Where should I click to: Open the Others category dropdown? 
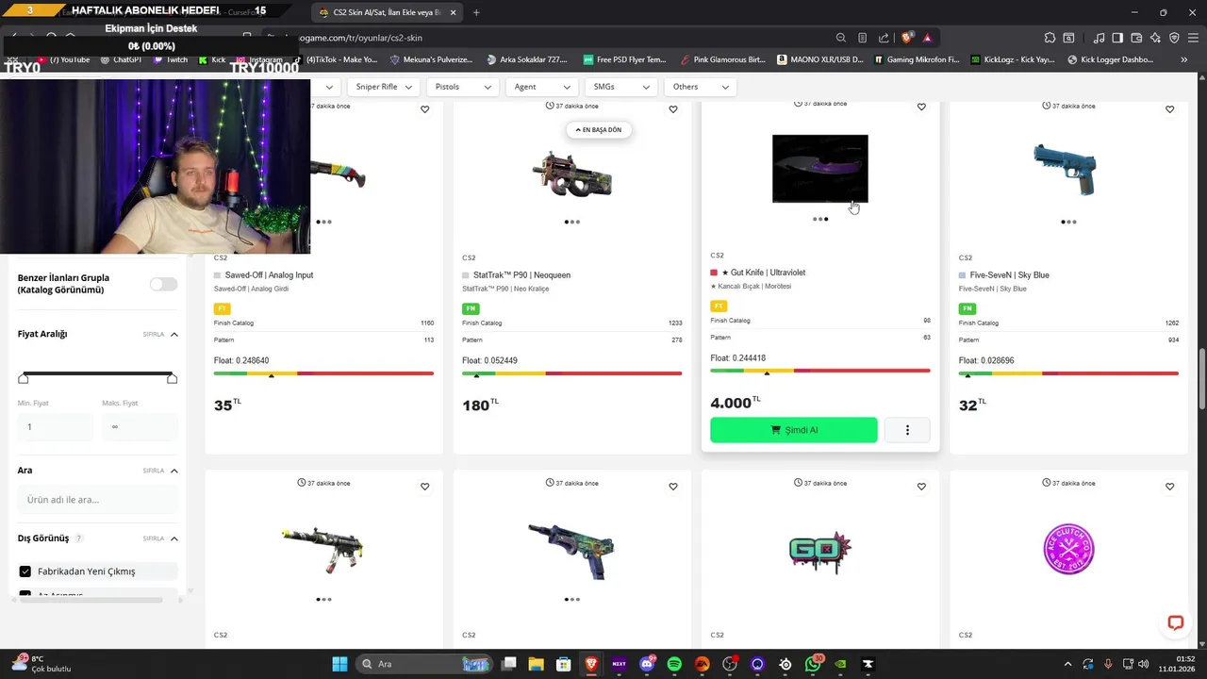[699, 87]
